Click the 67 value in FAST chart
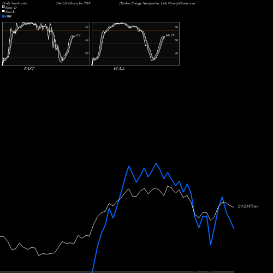The height and width of the screenshot is (273, 273). [78, 35]
